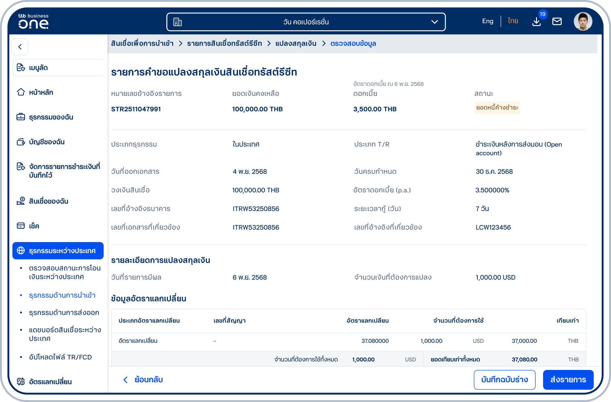The height and width of the screenshot is (402, 611).
Task: Click the ยอดหนี้ค้างชำระ status badge
Action: 497,108
